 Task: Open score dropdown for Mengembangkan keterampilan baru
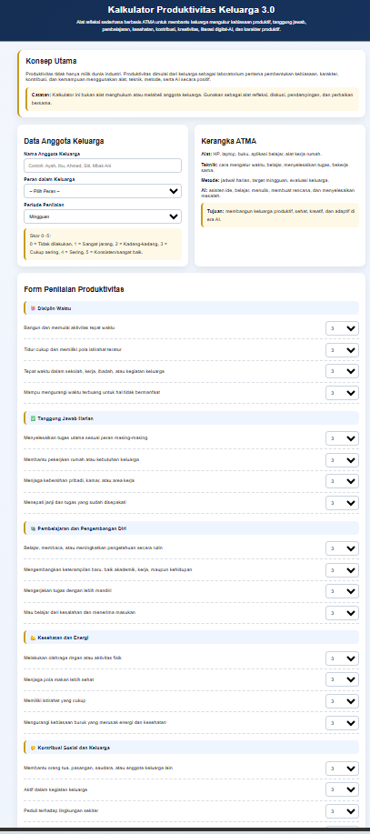342,569
